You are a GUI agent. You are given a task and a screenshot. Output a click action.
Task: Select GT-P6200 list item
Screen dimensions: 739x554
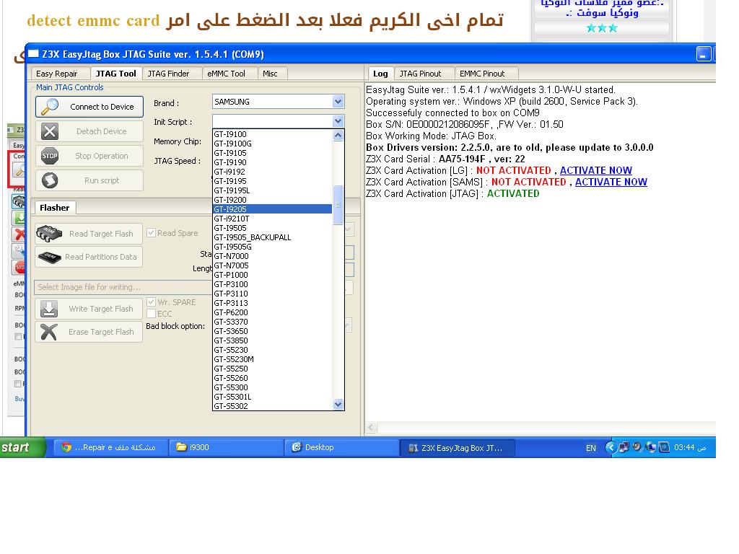(272, 312)
